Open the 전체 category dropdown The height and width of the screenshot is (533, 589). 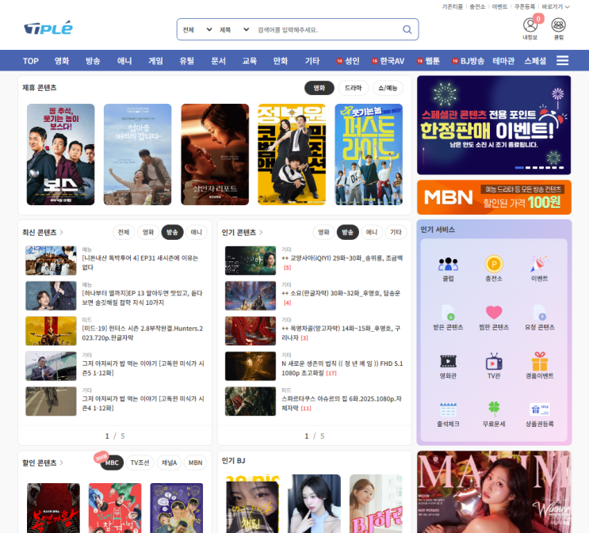click(x=197, y=29)
